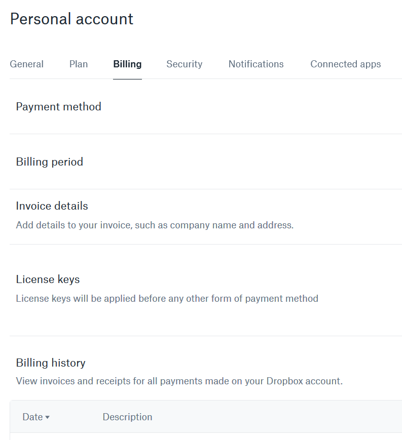Image resolution: width=402 pixels, height=440 pixels.
Task: Click the 'Add details to your invoice' text
Action: (x=155, y=225)
